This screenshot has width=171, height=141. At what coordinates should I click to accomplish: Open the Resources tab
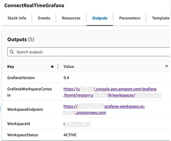(x=71, y=18)
